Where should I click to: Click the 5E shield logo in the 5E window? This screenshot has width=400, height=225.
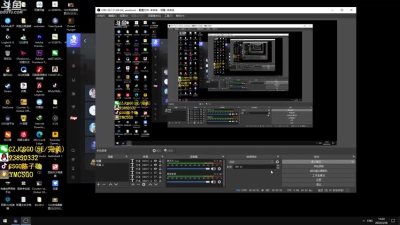[73, 40]
